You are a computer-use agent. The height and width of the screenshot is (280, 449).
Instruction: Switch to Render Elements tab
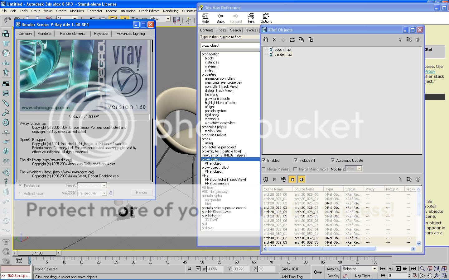click(72, 34)
